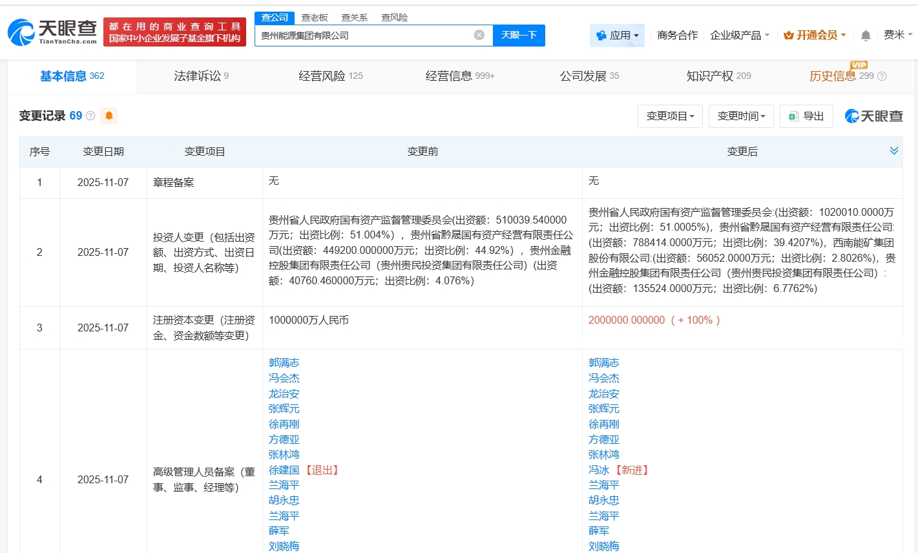Clear the search box with the X icon
Screen dimensions: 918x553
(x=479, y=35)
